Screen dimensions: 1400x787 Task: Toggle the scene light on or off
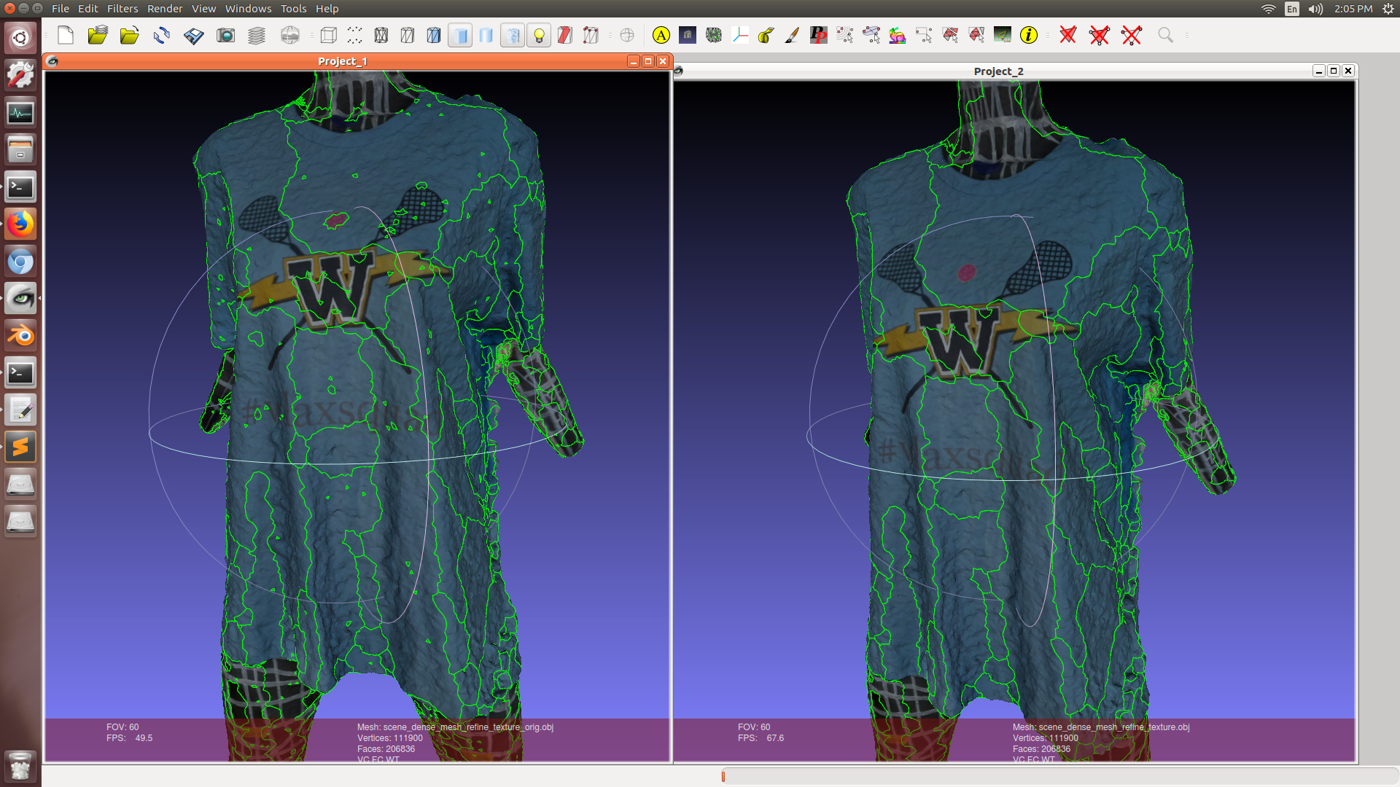(539, 34)
